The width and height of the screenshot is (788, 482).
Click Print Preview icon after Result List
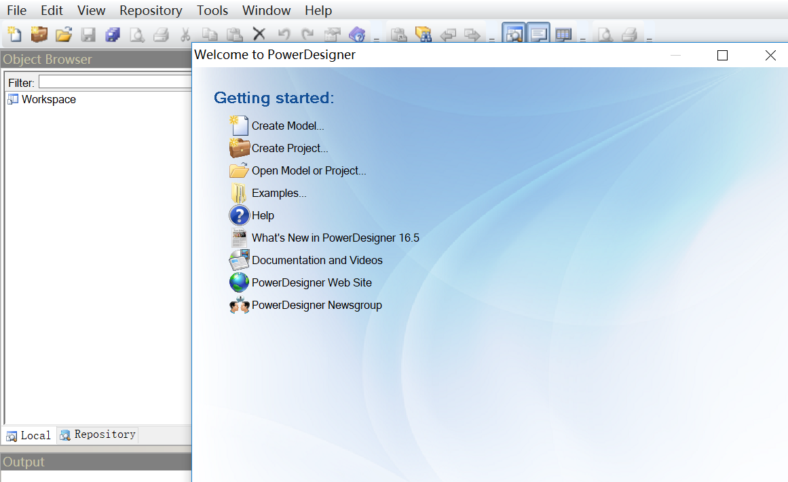tap(605, 34)
